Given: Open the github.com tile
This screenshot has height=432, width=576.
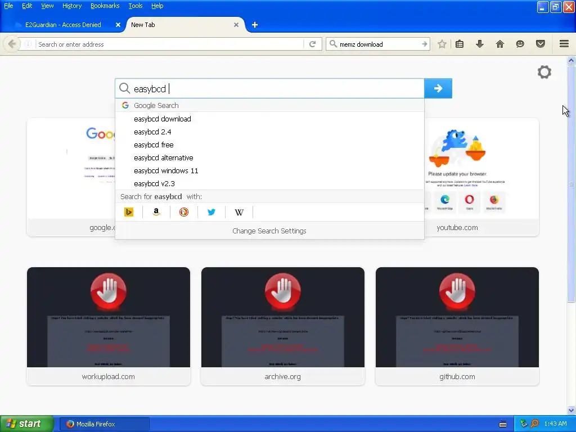Looking at the screenshot, I should (x=457, y=326).
